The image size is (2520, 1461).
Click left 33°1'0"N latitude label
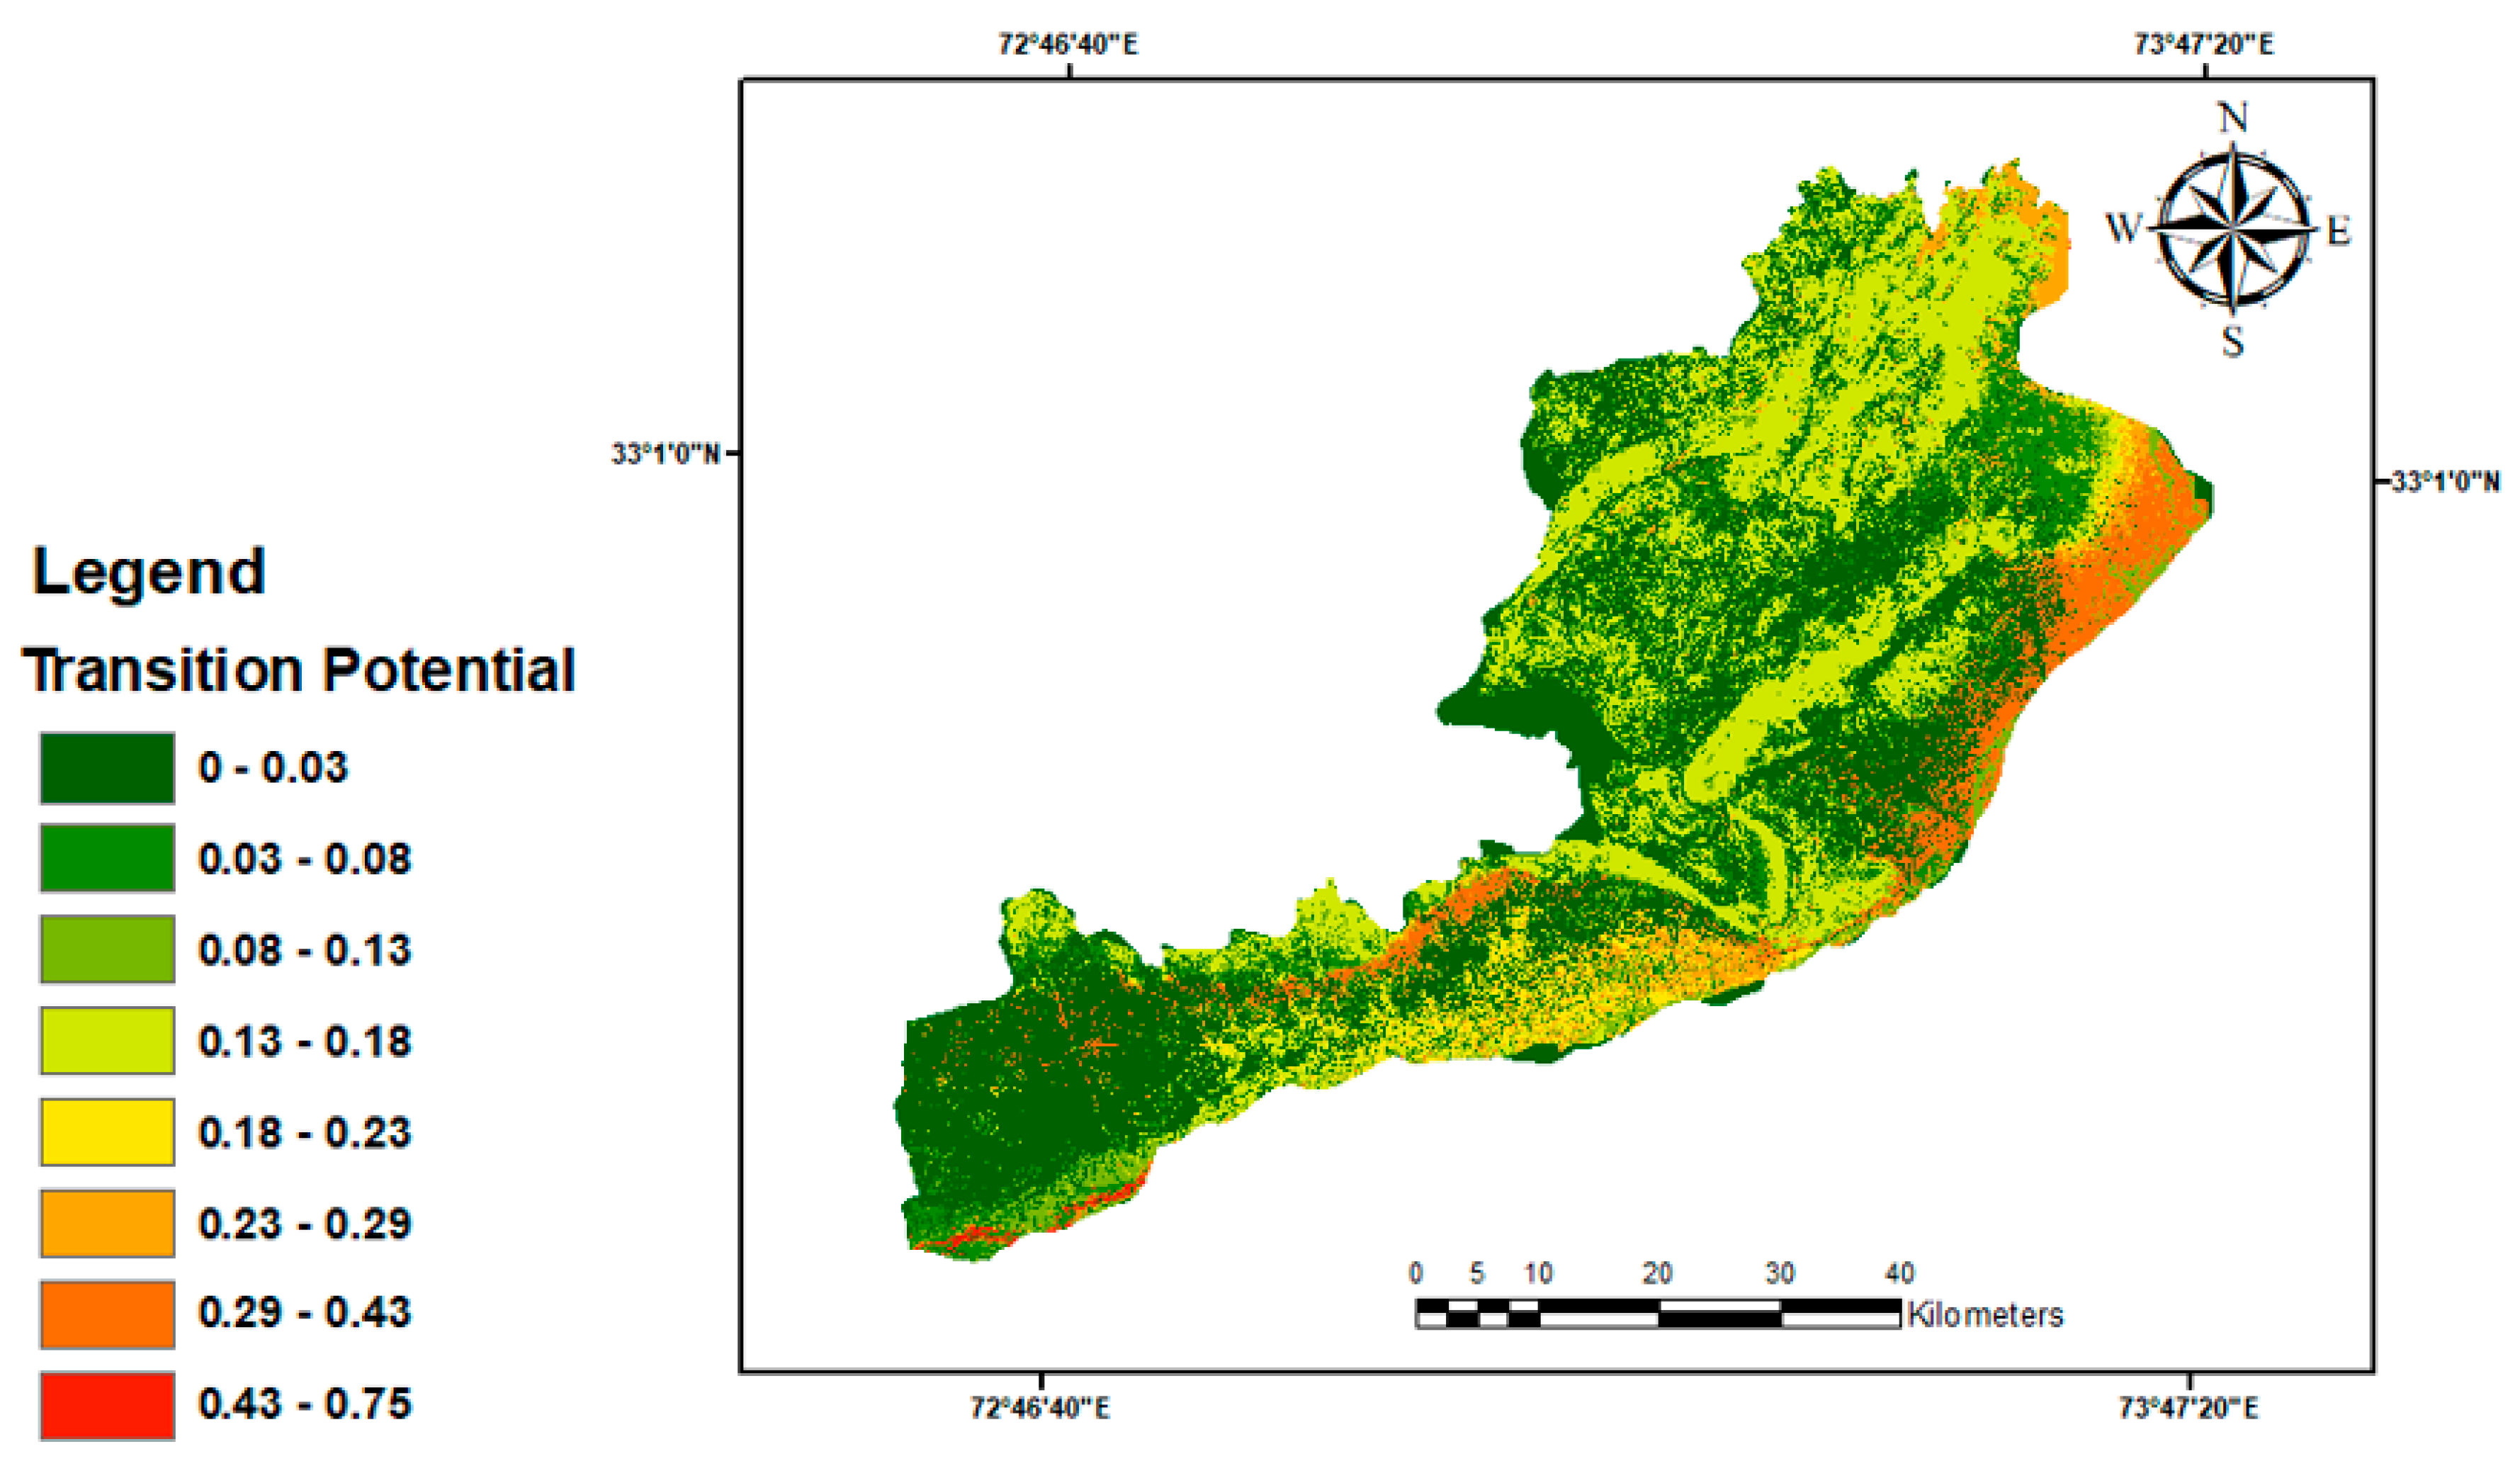point(665,454)
